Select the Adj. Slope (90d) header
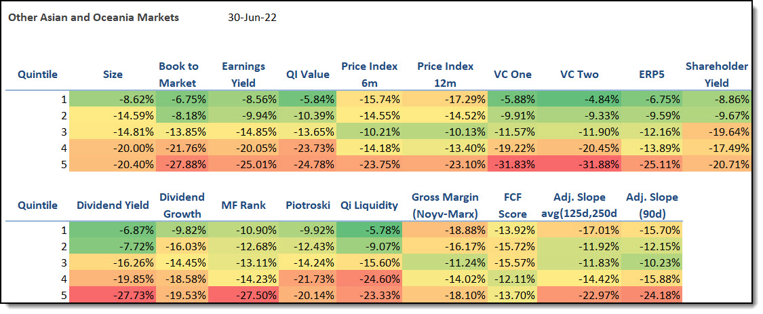 (650, 205)
